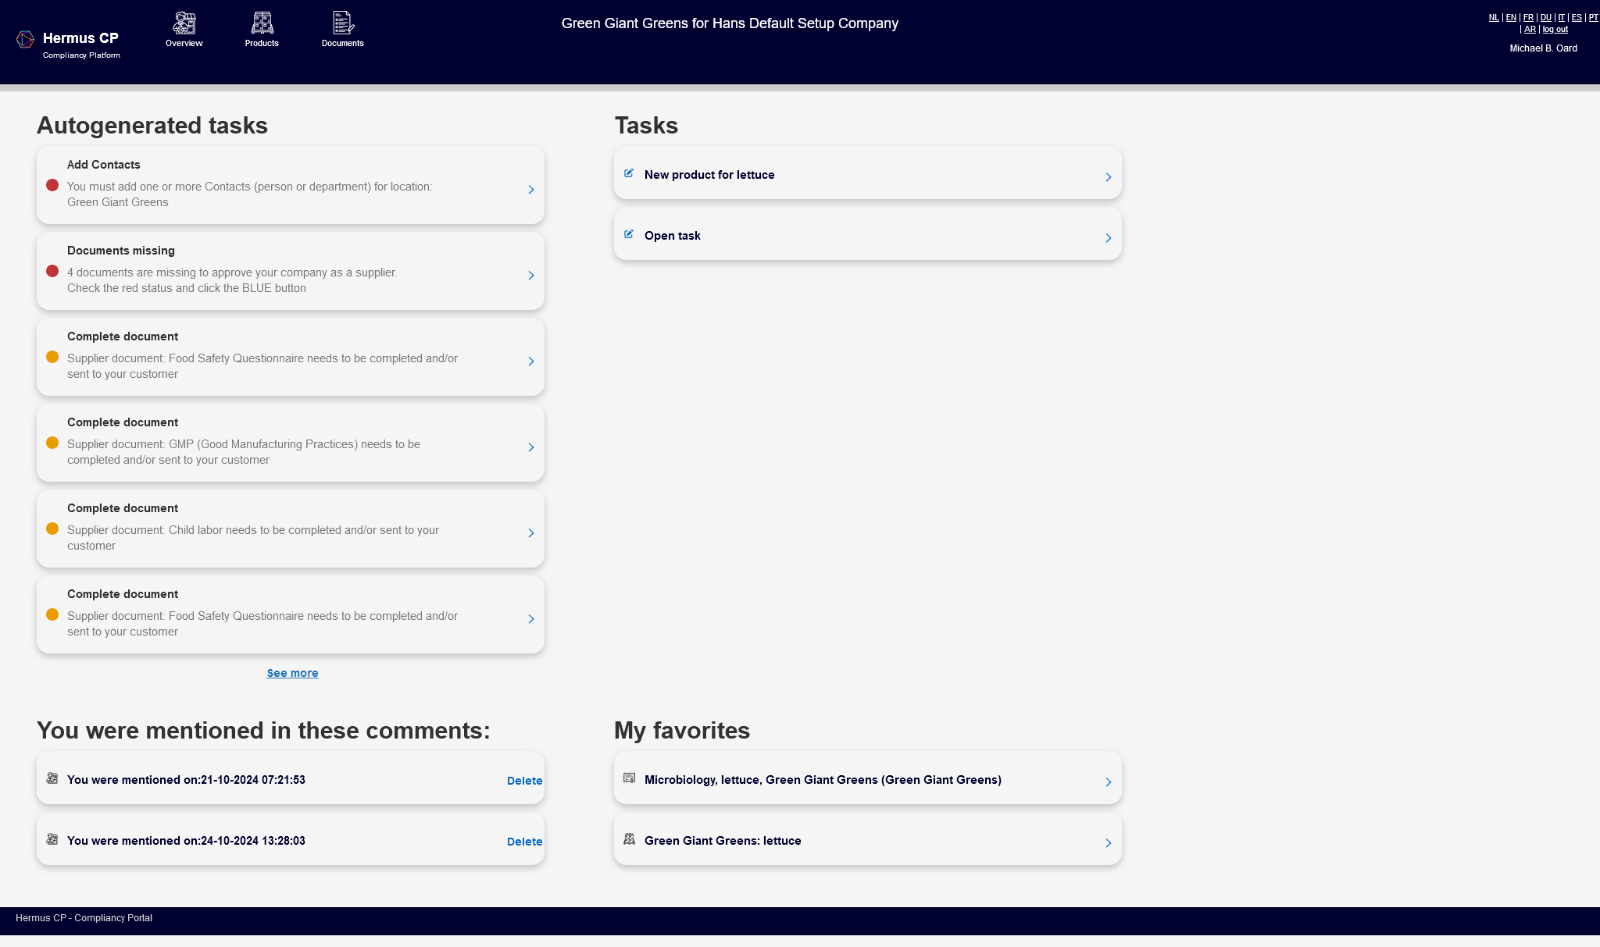Switch language to EN
Image resolution: width=1600 pixels, height=947 pixels.
[x=1511, y=17]
